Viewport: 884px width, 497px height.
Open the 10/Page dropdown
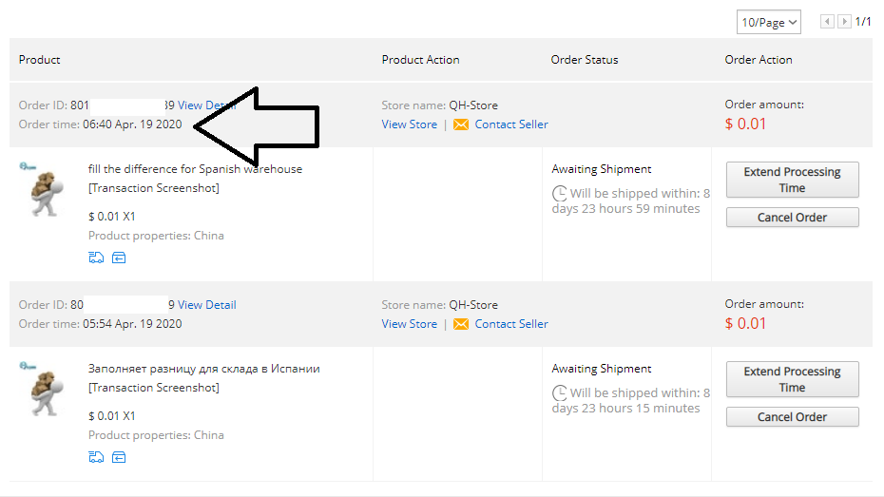point(768,22)
